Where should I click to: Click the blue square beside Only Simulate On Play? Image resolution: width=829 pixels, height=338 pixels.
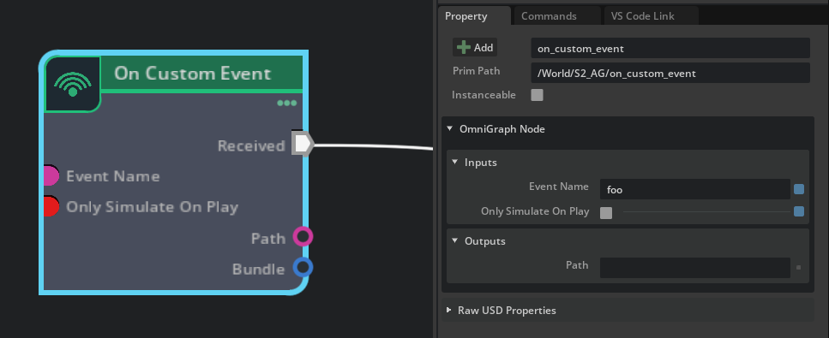pyautogui.click(x=799, y=211)
